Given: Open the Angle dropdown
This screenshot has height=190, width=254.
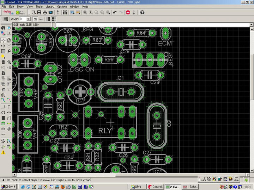Looking at the screenshot, I should click(28, 19).
